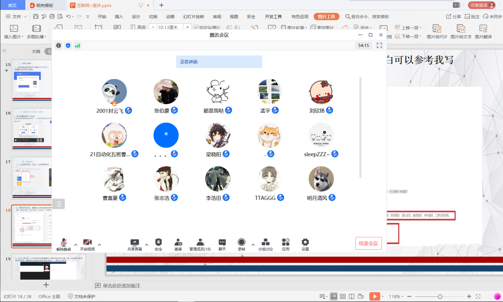Open the Security shield icon in meeting toolbar
The height and width of the screenshot is (302, 503).
158,245
